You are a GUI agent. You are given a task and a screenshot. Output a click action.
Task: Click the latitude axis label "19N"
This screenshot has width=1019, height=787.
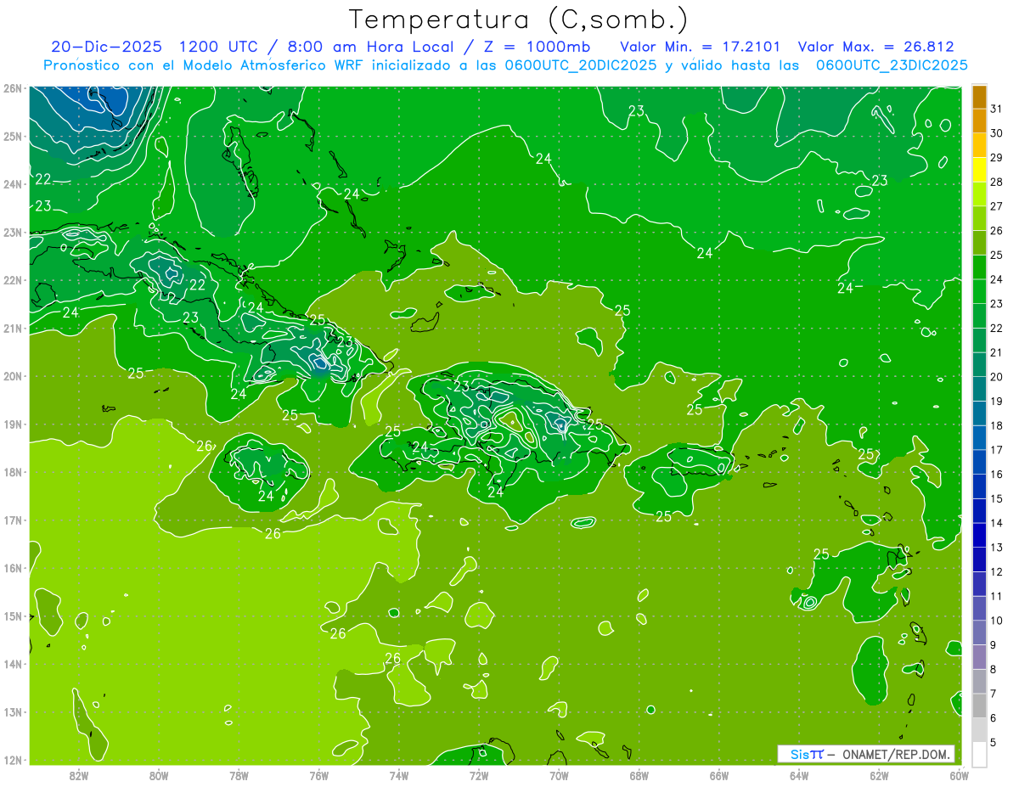[x=13, y=424]
